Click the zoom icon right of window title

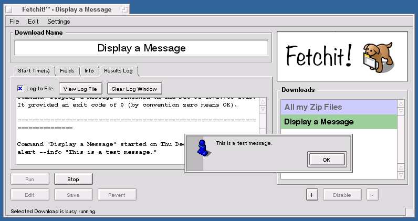click(x=124, y=9)
